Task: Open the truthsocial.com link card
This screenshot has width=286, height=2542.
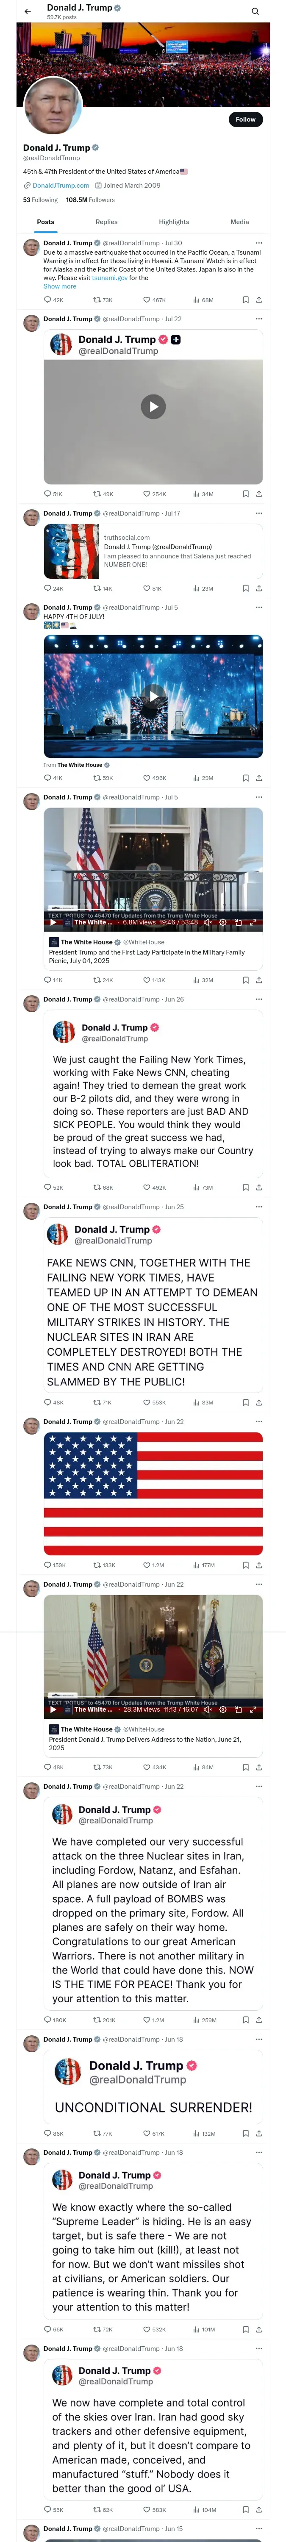Action: 153,551
